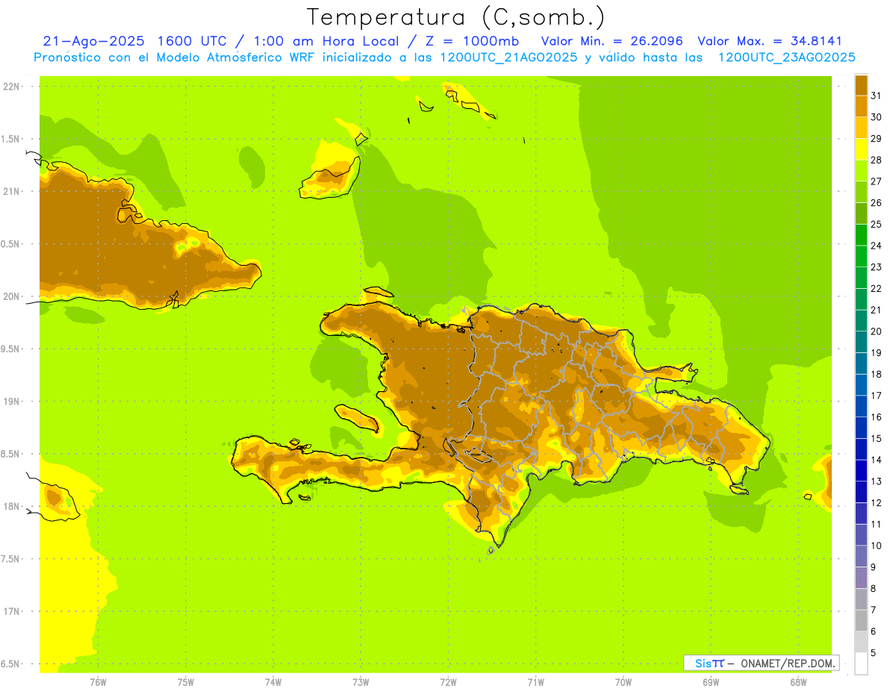Click the "18N" latitude axis label
896x692 pixels.
coord(12,506)
